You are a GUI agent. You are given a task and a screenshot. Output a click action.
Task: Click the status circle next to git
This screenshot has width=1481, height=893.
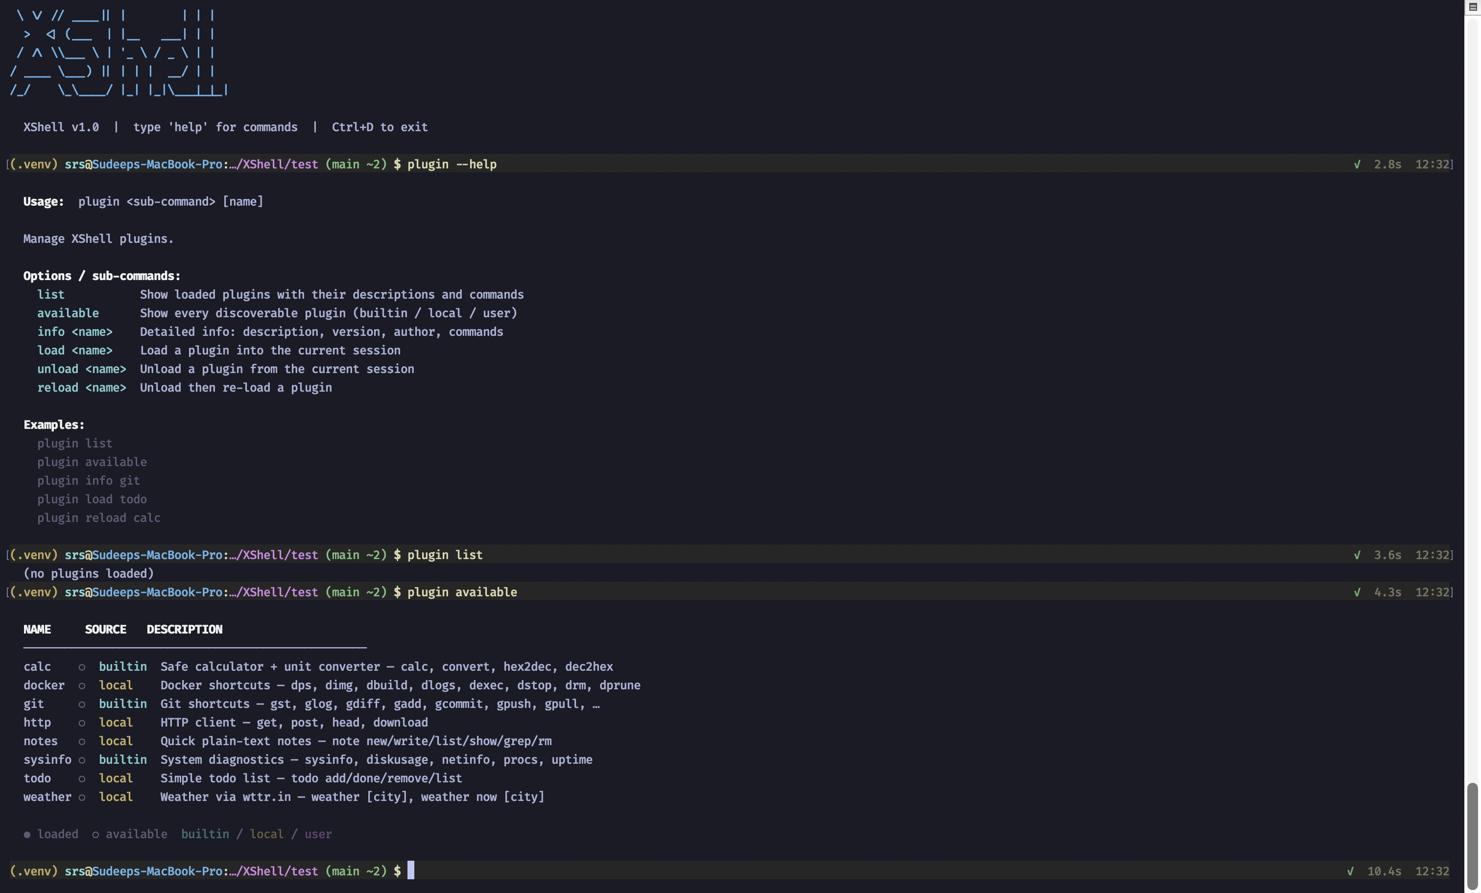(x=82, y=705)
